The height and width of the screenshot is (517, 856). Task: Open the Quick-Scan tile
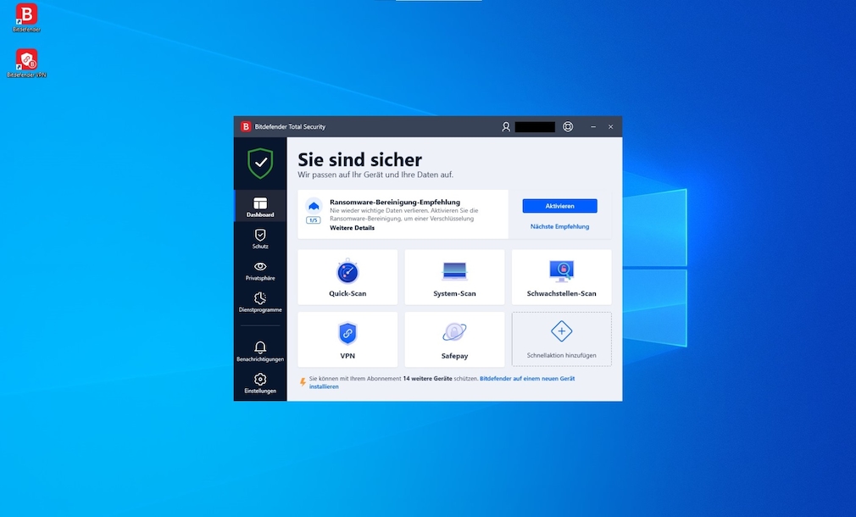[347, 277]
